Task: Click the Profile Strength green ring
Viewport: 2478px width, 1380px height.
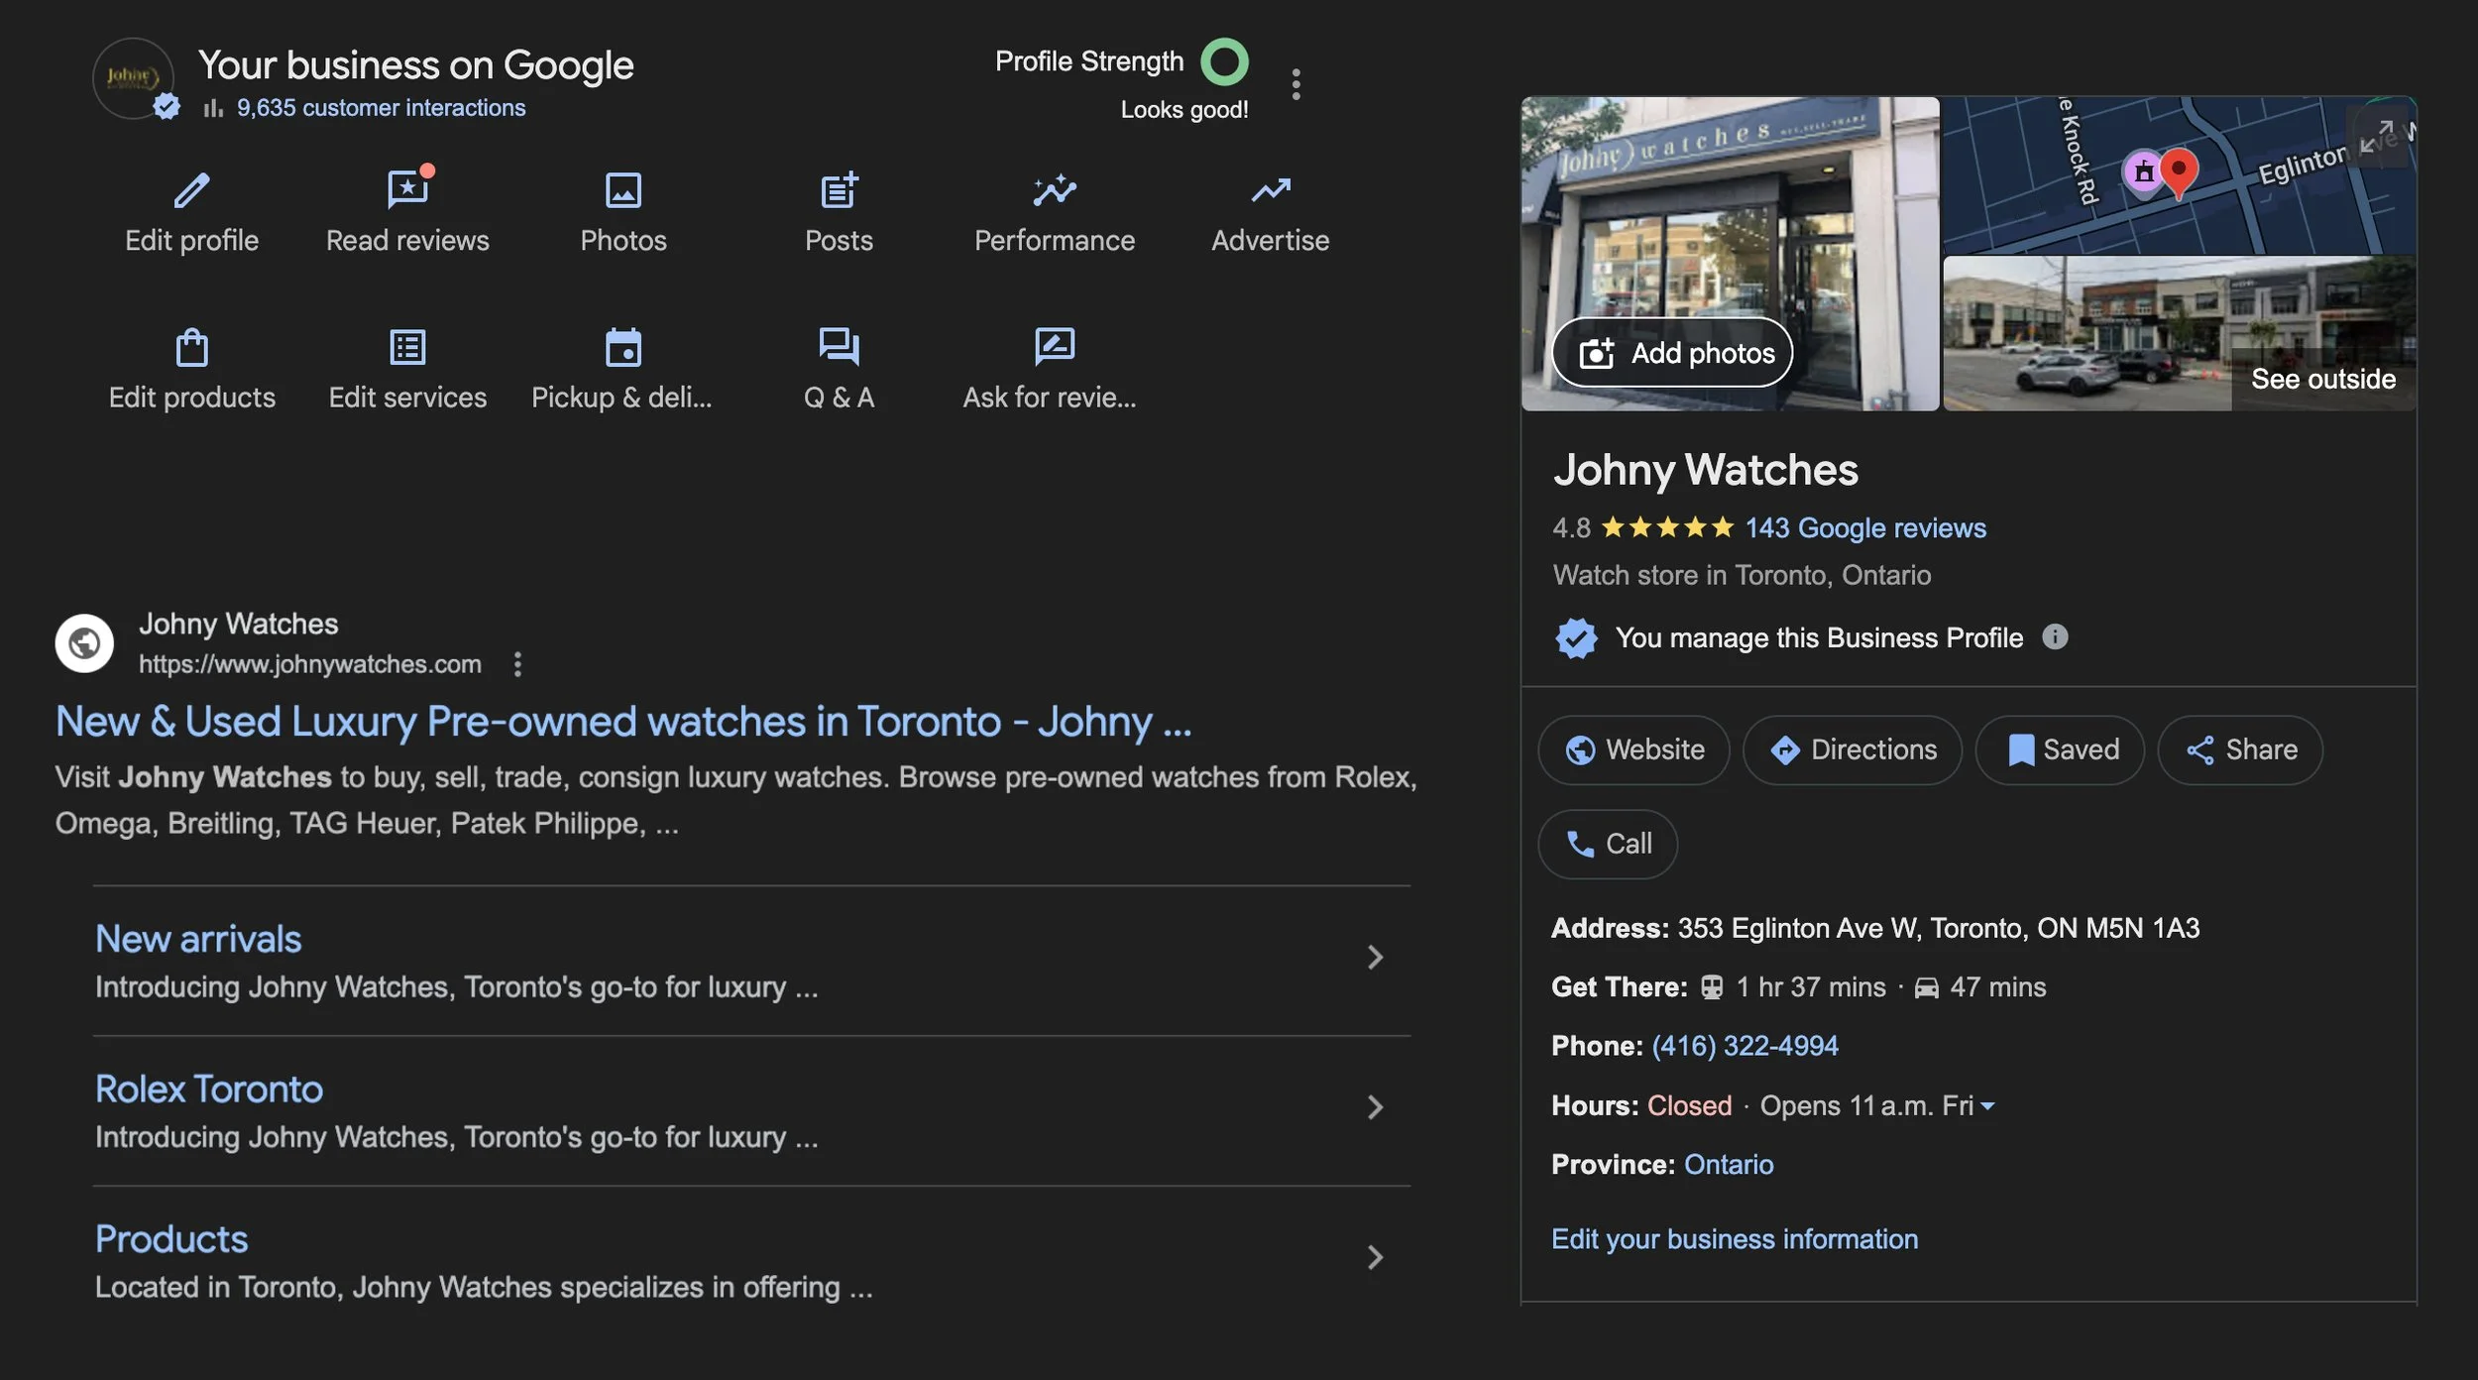Action: [x=1224, y=62]
